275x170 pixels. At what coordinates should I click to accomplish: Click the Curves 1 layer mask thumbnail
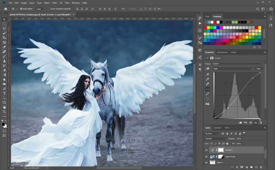(x=221, y=150)
